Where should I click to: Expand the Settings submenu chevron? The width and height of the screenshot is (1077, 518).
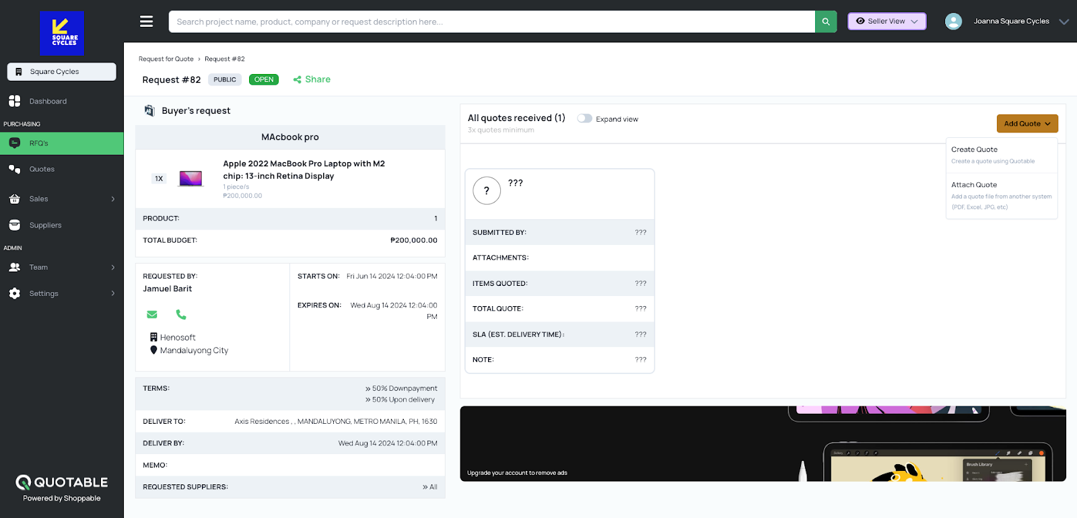pyautogui.click(x=113, y=293)
